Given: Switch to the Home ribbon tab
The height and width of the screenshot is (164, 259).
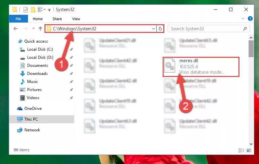Looking at the screenshot, I should coord(38,19).
